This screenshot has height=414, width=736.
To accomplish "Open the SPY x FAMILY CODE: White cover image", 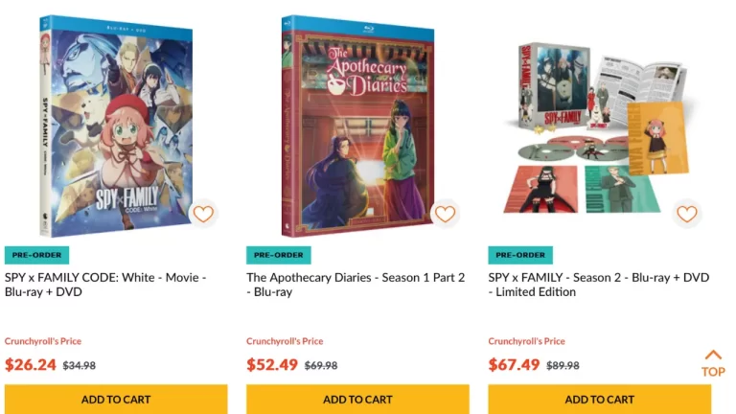I will [x=116, y=126].
